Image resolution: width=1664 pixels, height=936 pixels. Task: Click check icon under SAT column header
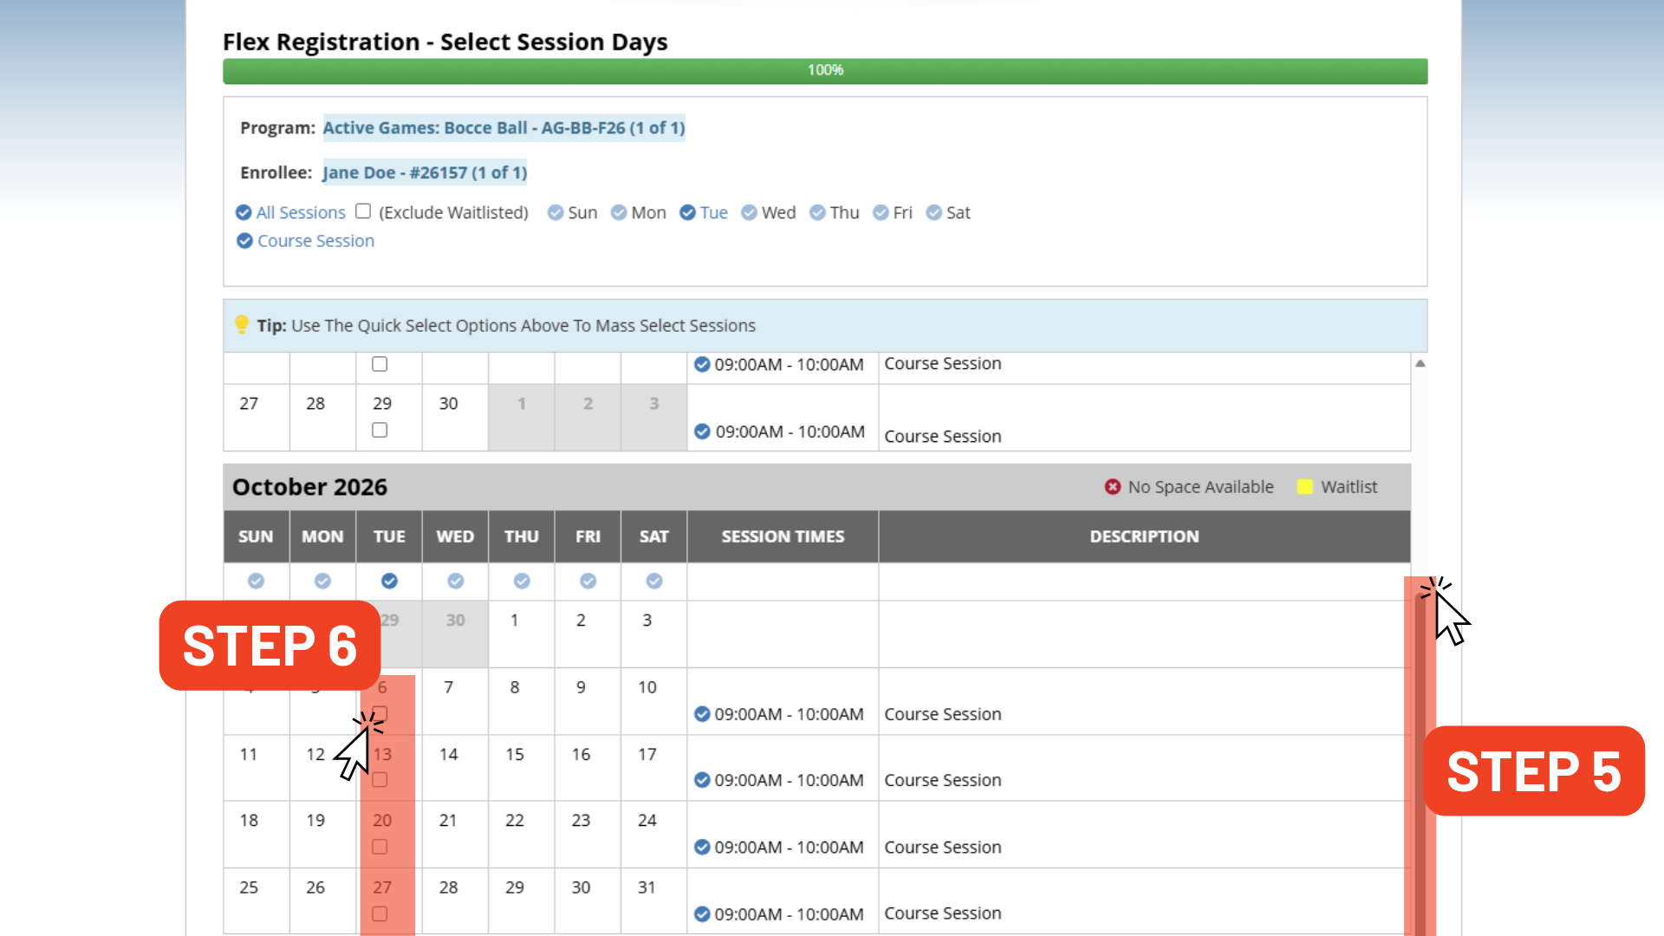654,581
